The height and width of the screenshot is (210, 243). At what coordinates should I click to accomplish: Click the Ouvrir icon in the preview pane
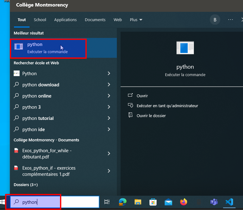click(x=130, y=95)
